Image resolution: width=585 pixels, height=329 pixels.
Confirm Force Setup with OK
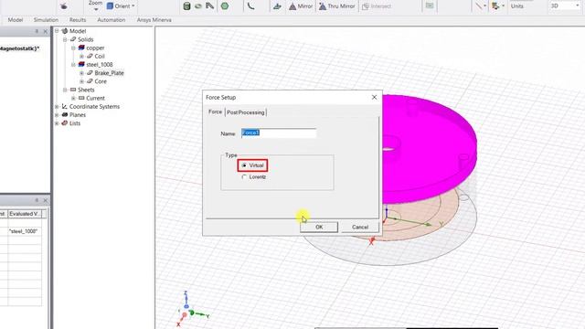(x=319, y=227)
